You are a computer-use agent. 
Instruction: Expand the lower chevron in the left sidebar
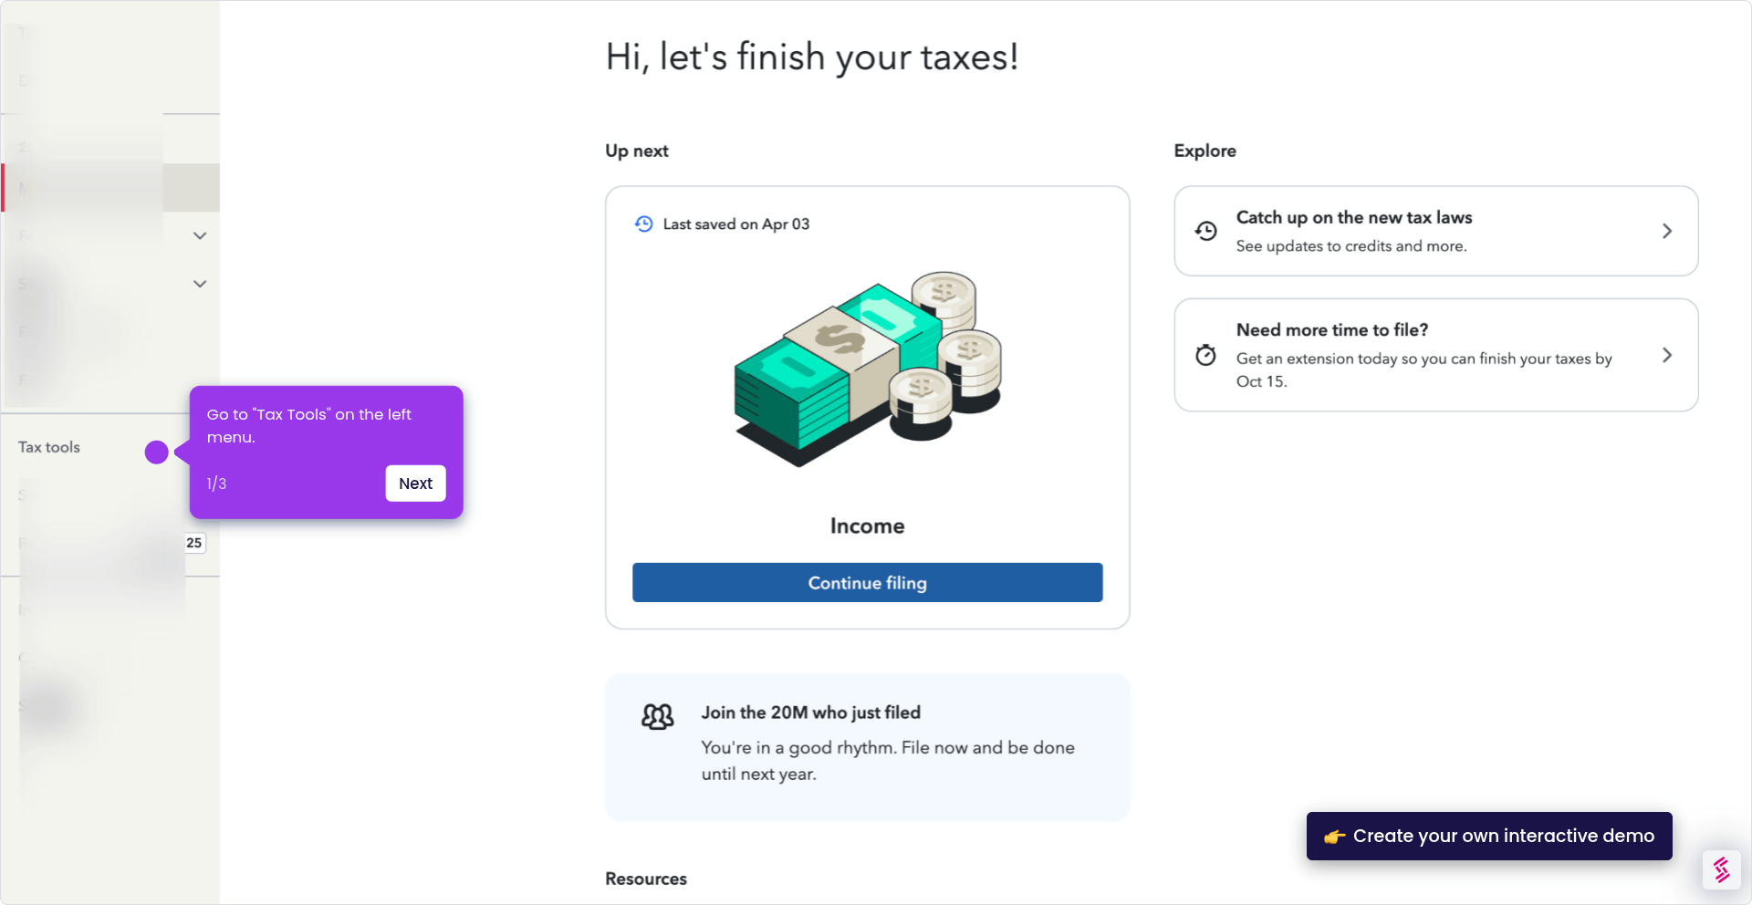pyautogui.click(x=199, y=284)
